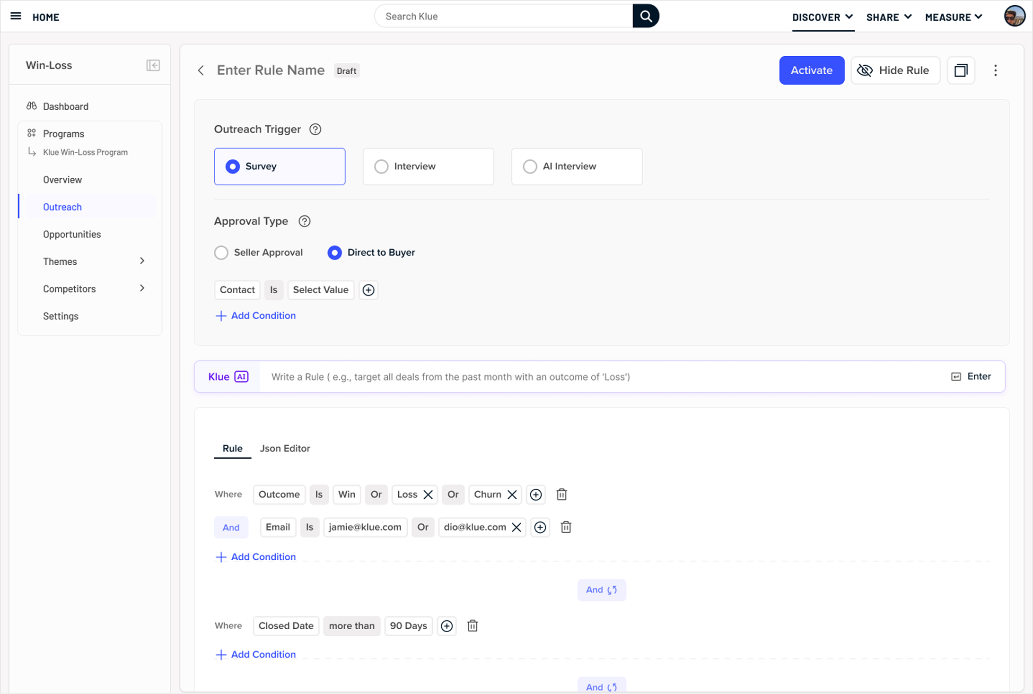Click the Activate button
The image size is (1033, 694).
tap(811, 70)
